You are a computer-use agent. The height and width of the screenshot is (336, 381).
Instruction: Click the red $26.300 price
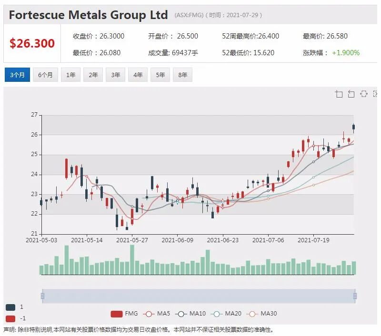pos(32,43)
